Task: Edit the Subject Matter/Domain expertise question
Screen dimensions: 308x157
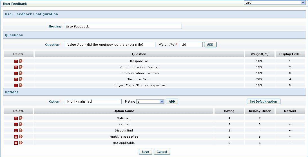Action: pos(21,85)
